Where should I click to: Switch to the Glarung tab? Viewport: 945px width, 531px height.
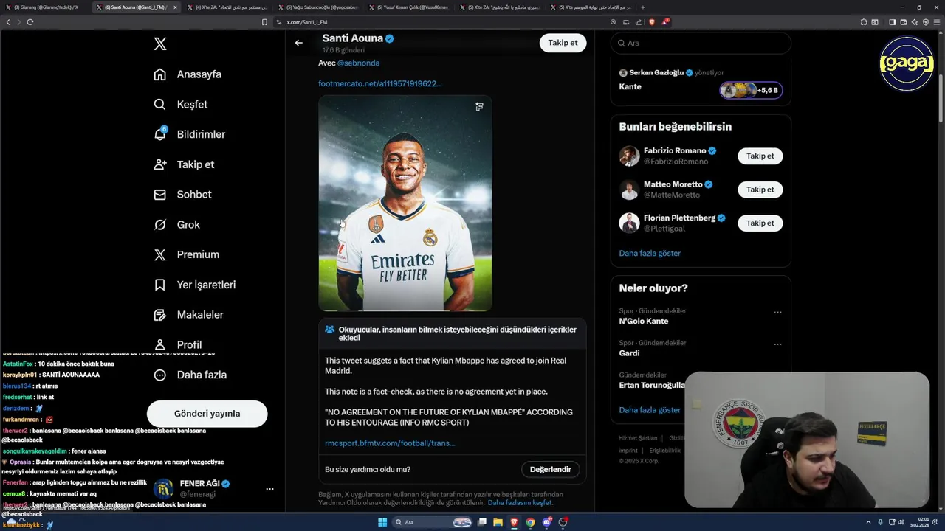point(46,7)
